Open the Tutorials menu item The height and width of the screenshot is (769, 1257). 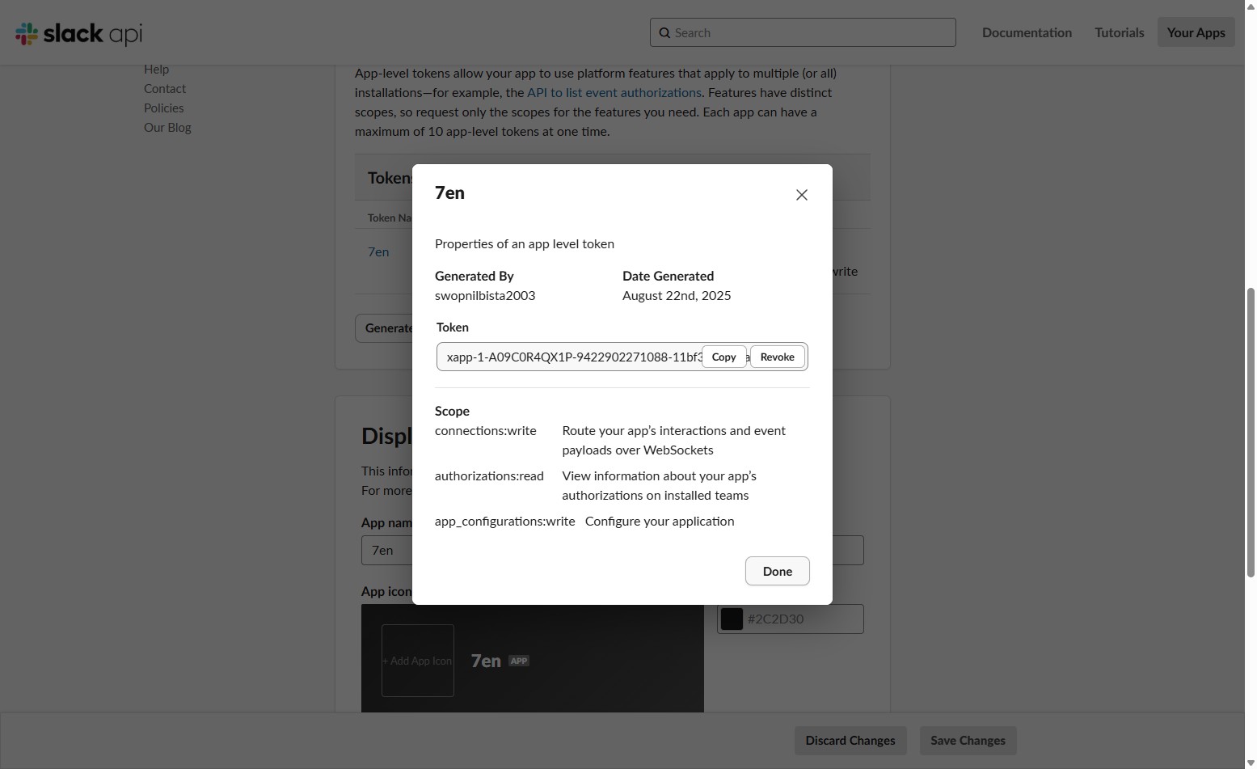(x=1119, y=32)
